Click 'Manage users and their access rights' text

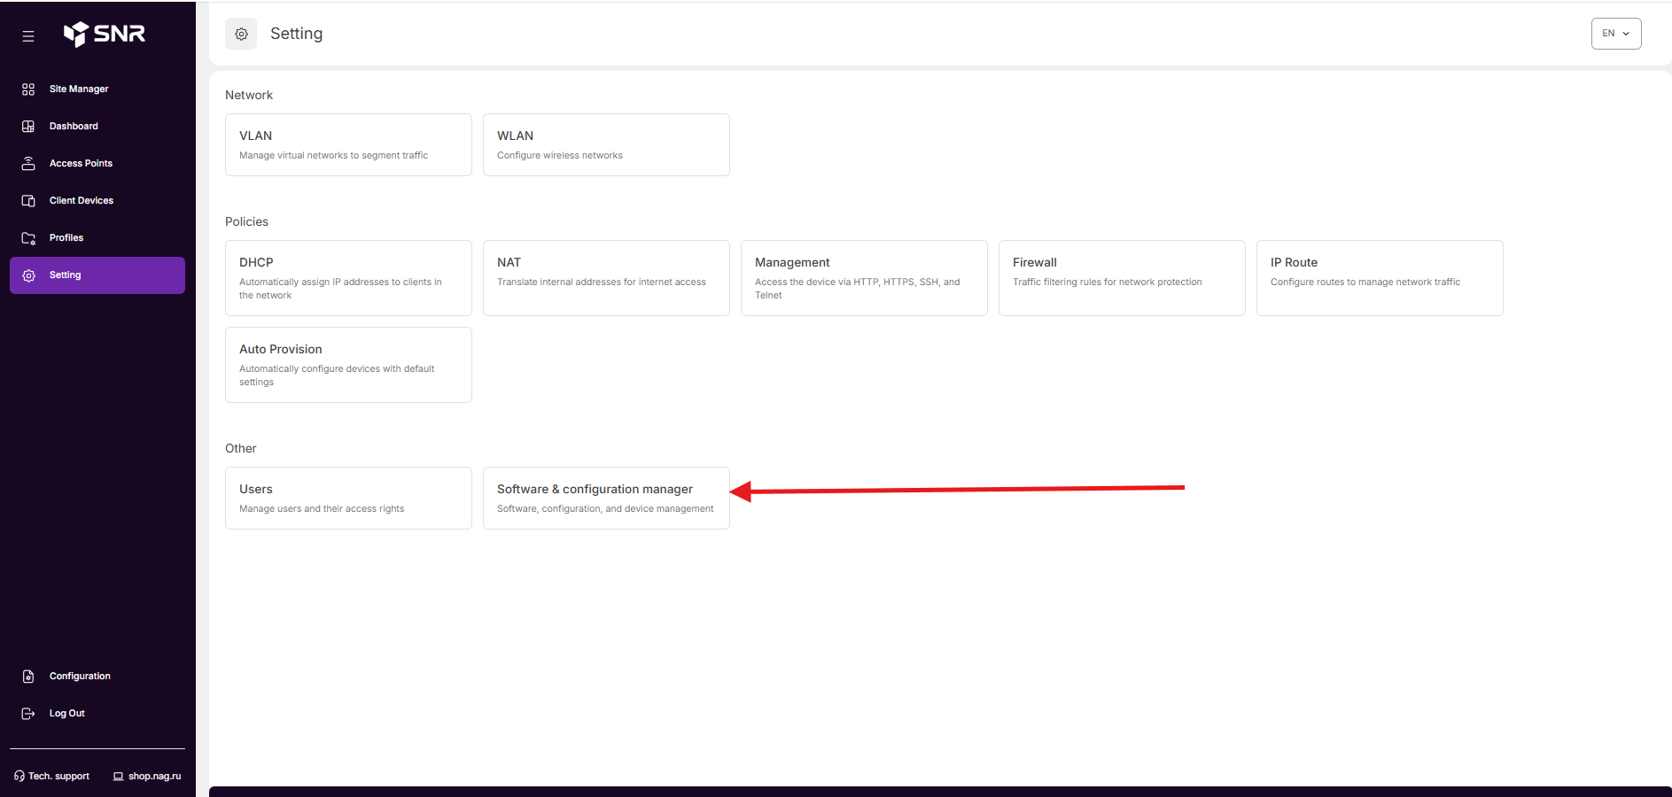coord(322,509)
